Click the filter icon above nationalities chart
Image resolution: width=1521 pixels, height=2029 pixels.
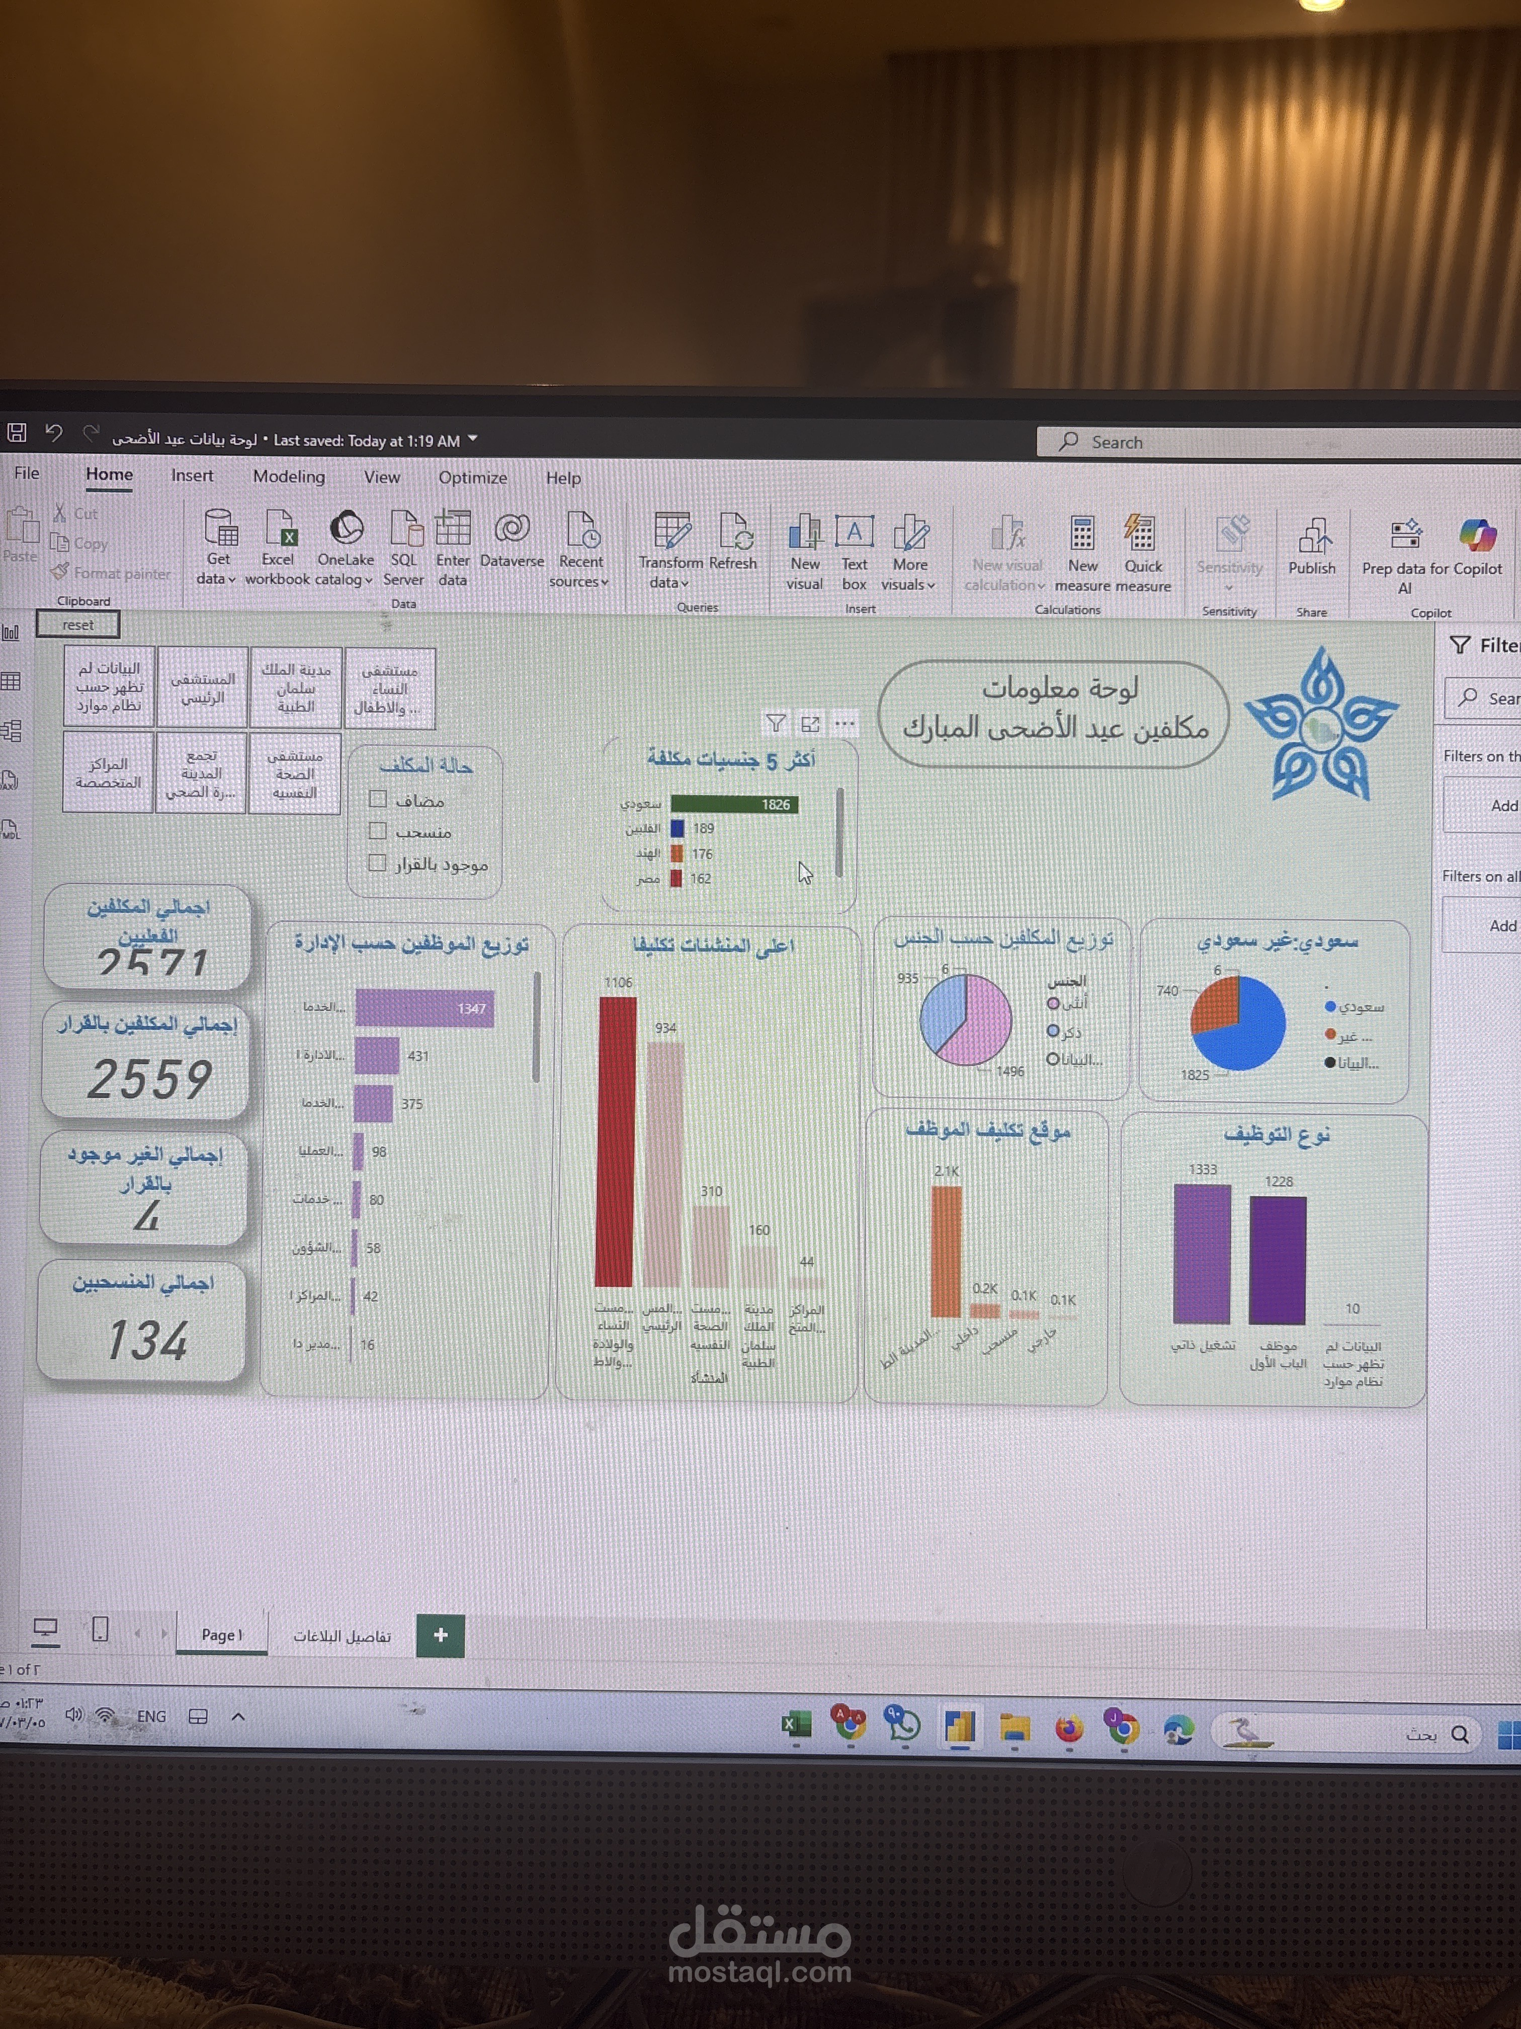pos(776,724)
